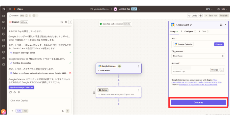Open the Help dropdown menu
Viewport: 230px width, 120px height.
[x=222, y=9]
